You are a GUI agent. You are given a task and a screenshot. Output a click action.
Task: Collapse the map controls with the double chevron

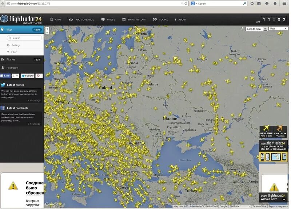[x=243, y=28]
